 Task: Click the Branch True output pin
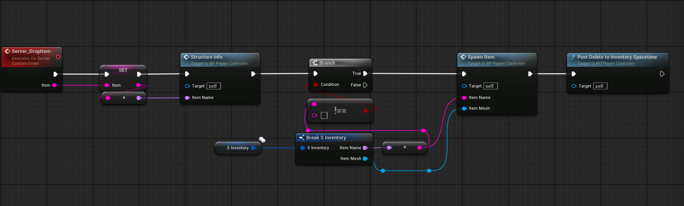[365, 73]
